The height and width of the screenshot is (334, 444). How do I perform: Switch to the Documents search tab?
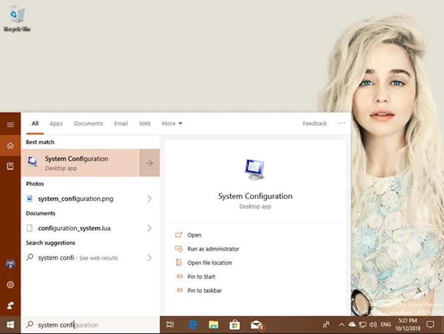coord(88,124)
